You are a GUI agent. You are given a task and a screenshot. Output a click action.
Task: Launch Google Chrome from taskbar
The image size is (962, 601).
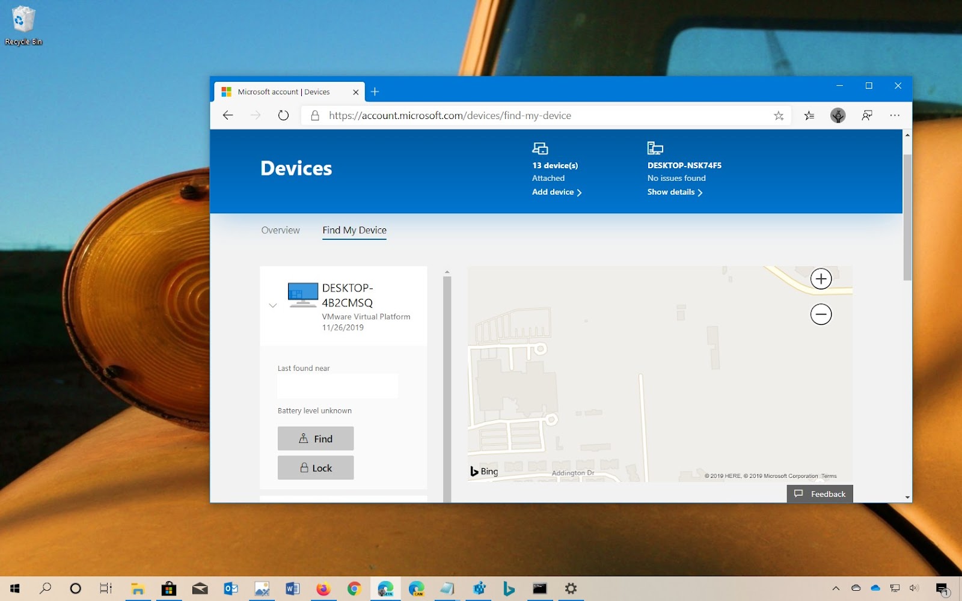(354, 588)
